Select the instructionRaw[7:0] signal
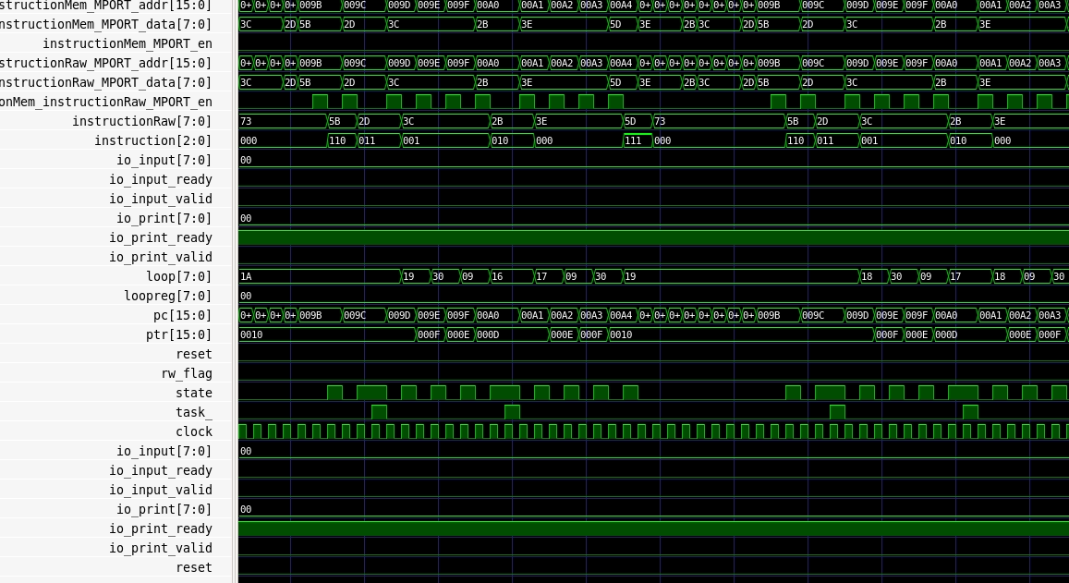The image size is (1069, 583). (x=141, y=121)
